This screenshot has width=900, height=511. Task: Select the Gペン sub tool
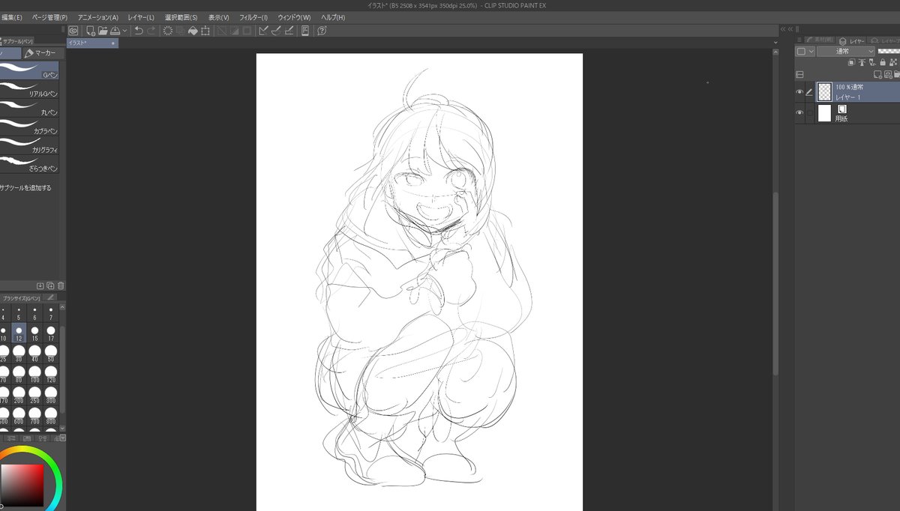coord(30,71)
